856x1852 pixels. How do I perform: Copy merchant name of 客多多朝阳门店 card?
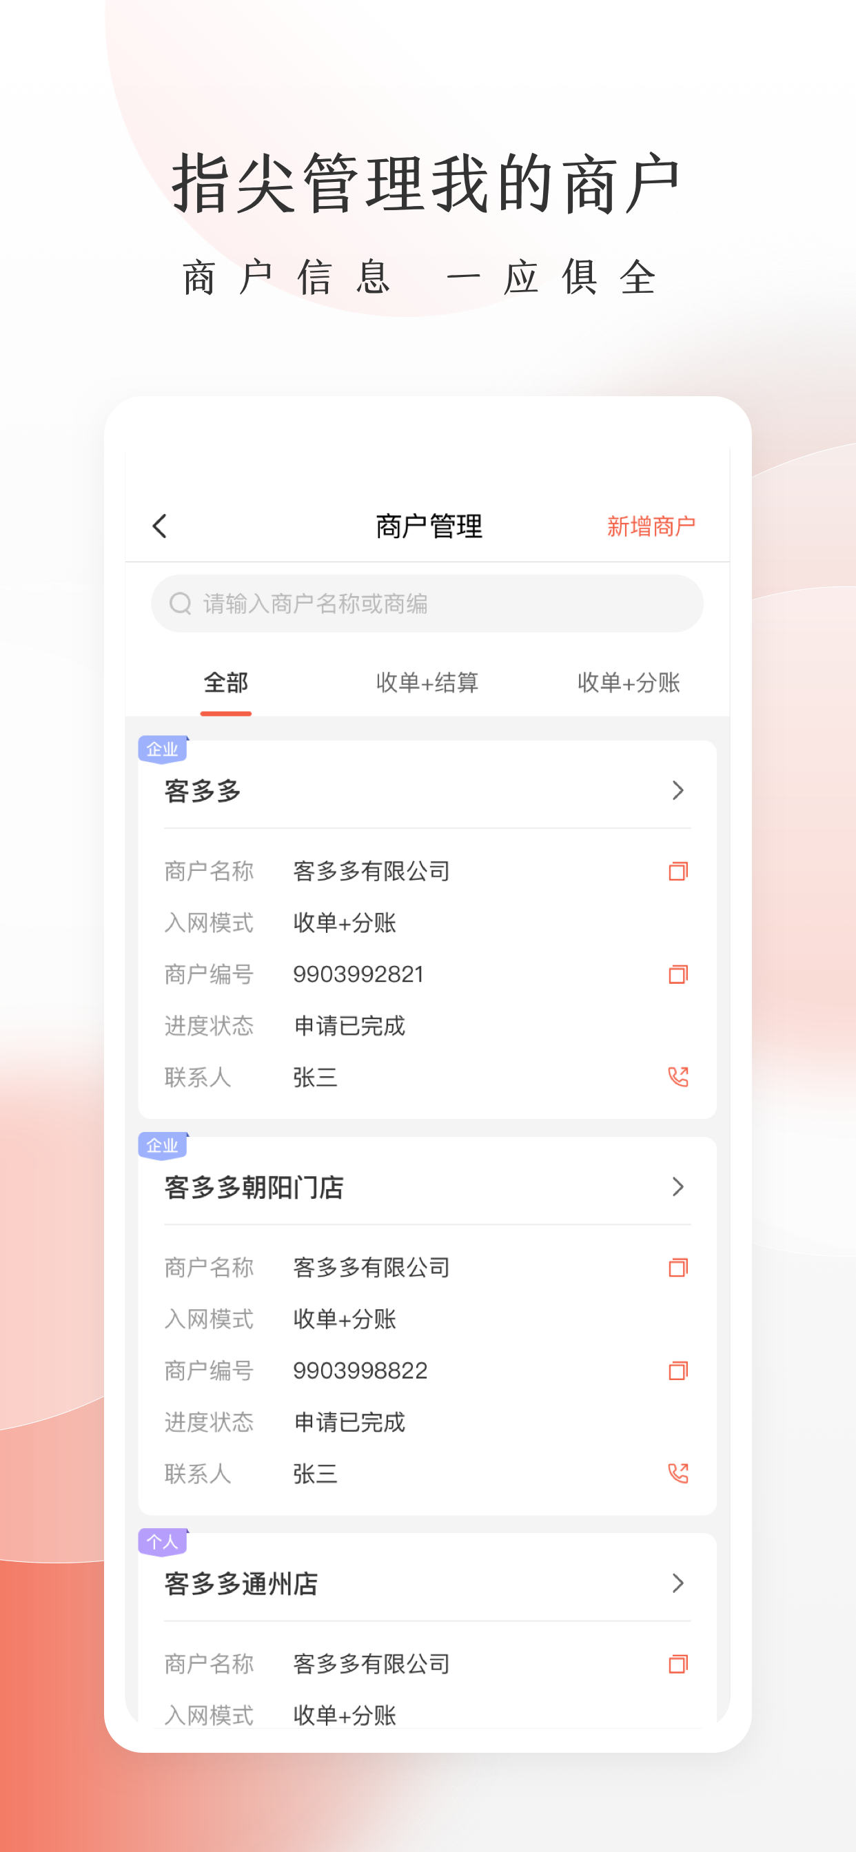point(678,1268)
